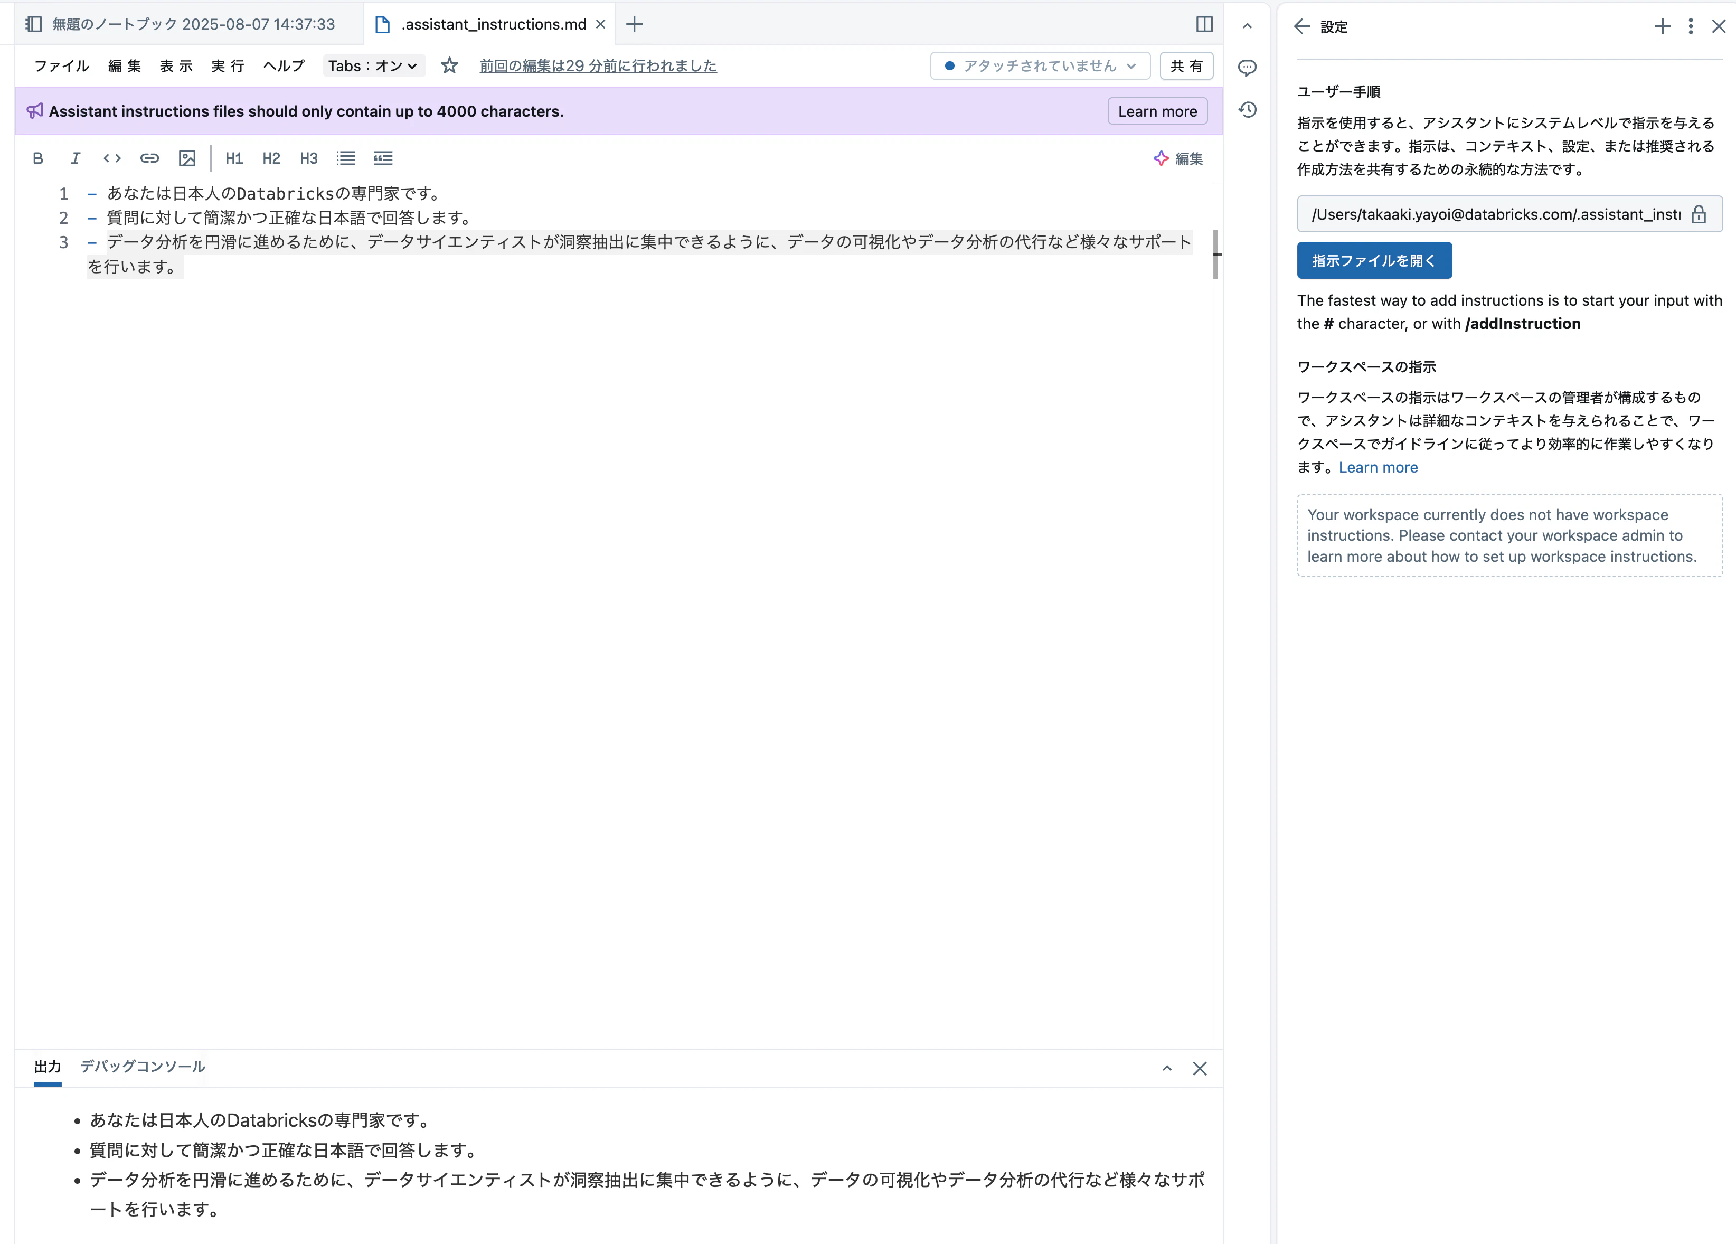Close the .assistant_instructions.md tab

pos(601,24)
